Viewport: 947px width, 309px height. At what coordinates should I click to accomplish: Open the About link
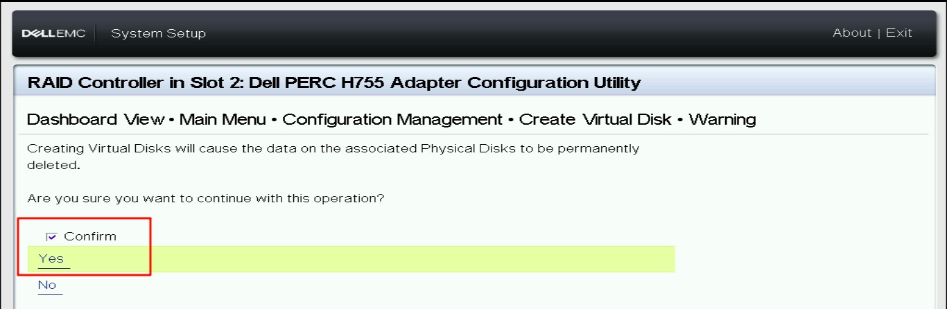[x=852, y=33]
